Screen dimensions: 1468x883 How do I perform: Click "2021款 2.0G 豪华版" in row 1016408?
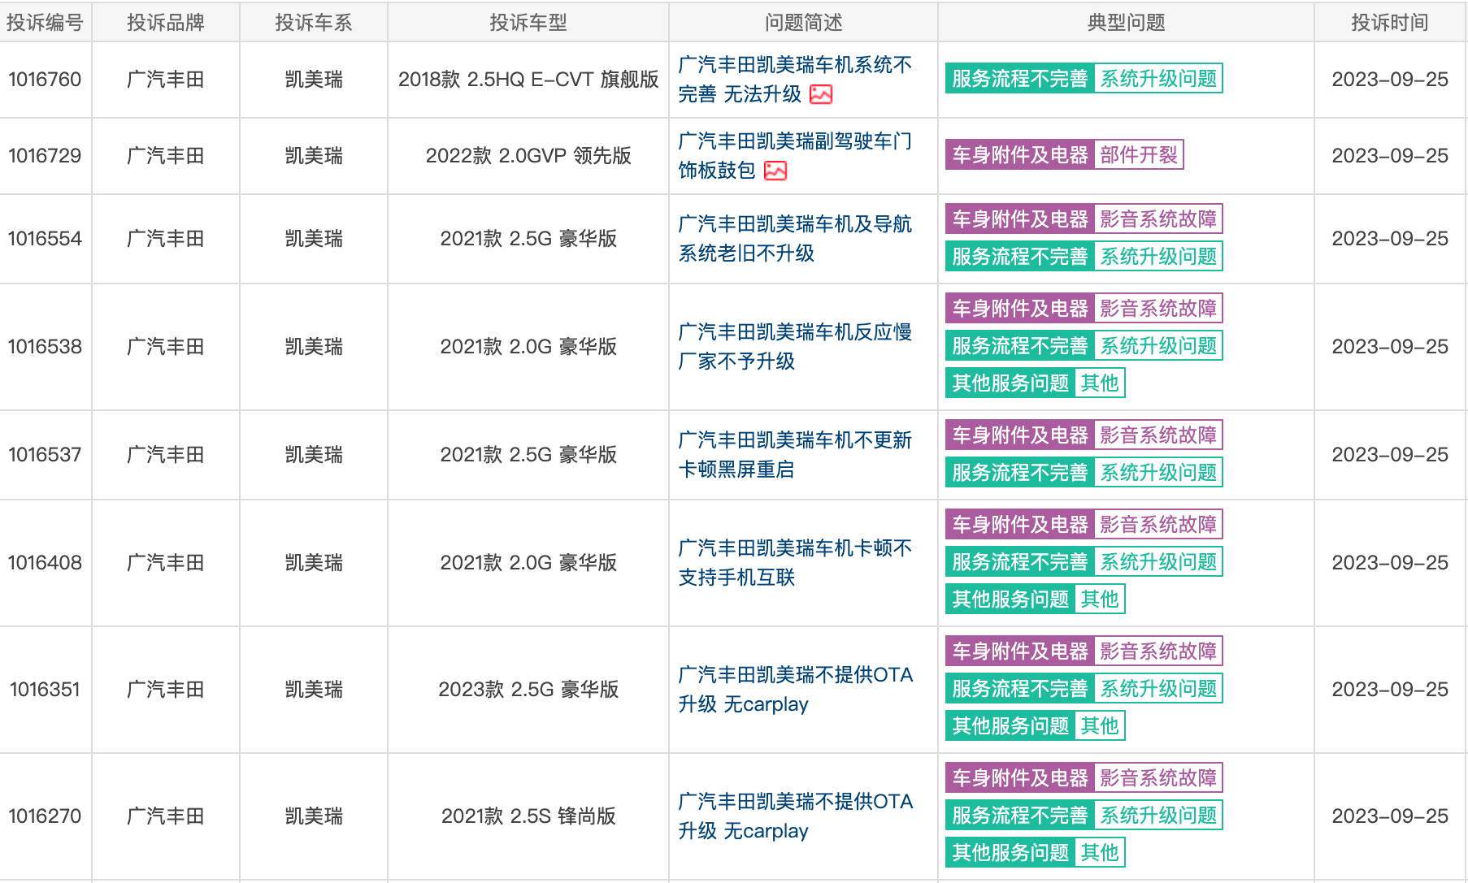pos(528,563)
